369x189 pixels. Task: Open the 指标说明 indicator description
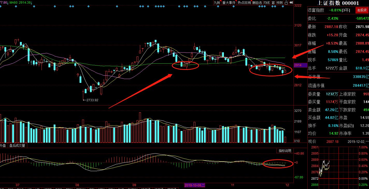click(x=285, y=151)
